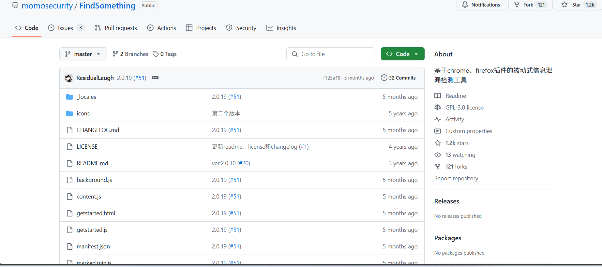The height and width of the screenshot is (267, 602).
Task: Open #1 link in LICENSE commit message
Action: [304, 147]
